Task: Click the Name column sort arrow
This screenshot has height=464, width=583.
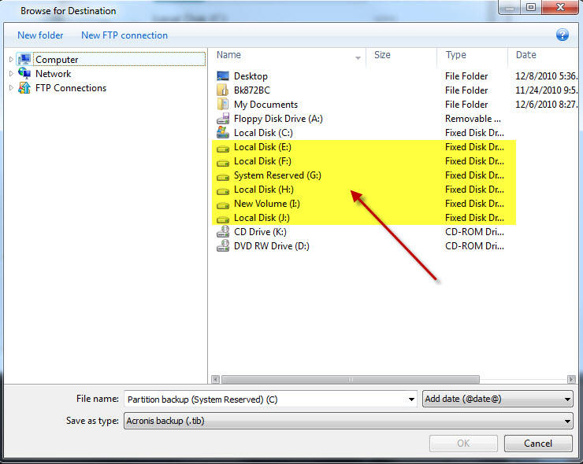Action: click(358, 58)
